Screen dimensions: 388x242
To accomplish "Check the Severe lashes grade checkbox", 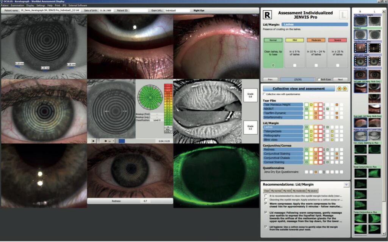I will [x=338, y=65].
